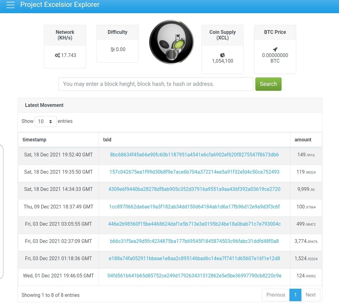Click the gears icon beside 17.743
Image resolution: width=339 pixels, height=305 pixels.
57,55
